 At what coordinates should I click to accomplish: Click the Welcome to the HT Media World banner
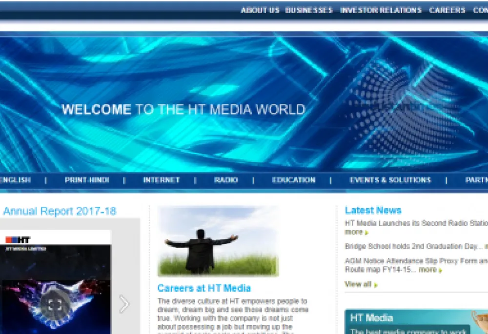(183, 110)
